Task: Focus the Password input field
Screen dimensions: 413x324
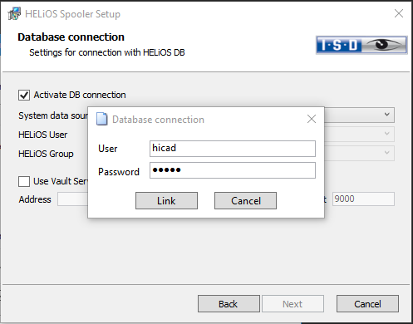Action: click(233, 170)
